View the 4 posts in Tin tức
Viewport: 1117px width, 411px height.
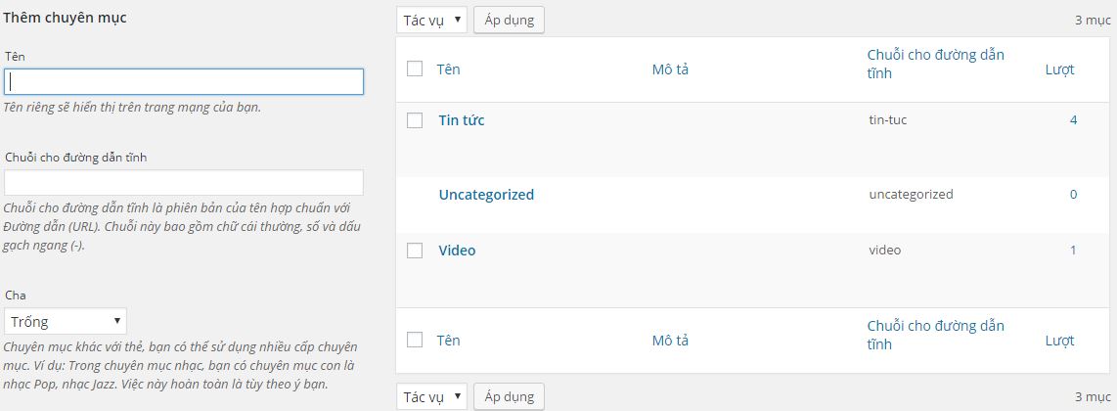[1073, 120]
